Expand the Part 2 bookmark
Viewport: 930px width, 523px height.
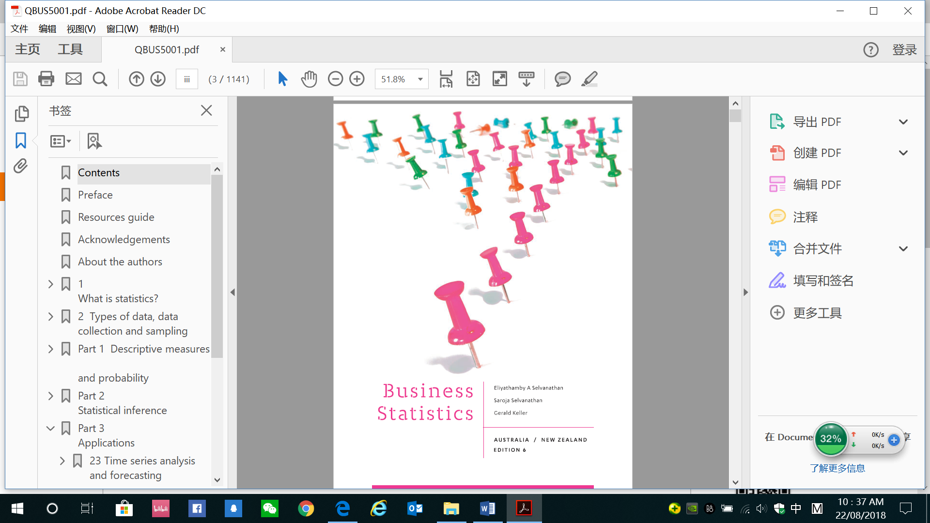(50, 396)
